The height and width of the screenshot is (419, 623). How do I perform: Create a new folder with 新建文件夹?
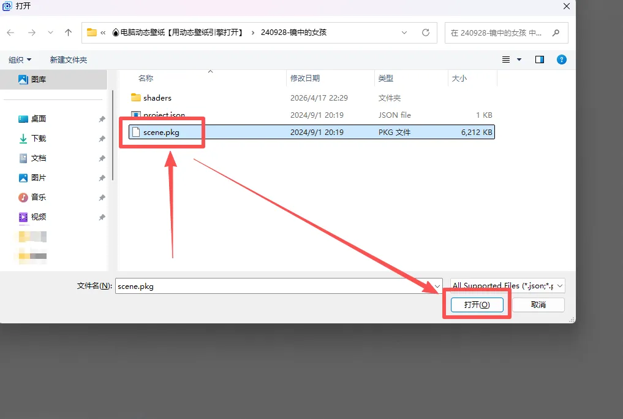click(x=69, y=60)
